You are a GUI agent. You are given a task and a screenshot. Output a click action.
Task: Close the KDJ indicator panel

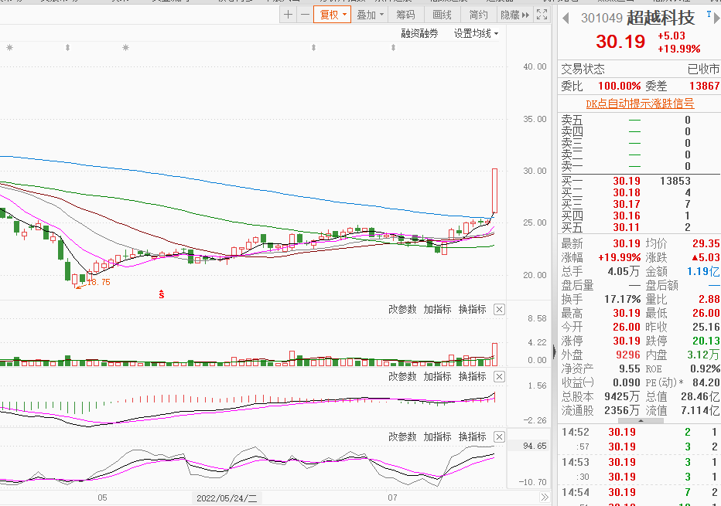[499, 436]
